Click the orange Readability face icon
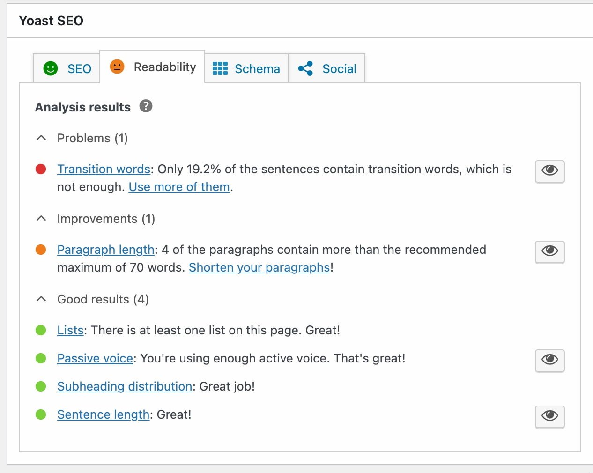The height and width of the screenshot is (473, 593). [117, 67]
